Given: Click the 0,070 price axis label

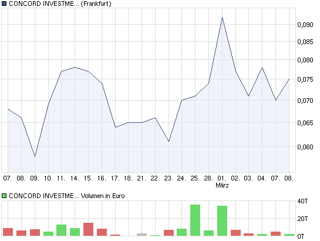Looking at the screenshot, I should point(305,101).
